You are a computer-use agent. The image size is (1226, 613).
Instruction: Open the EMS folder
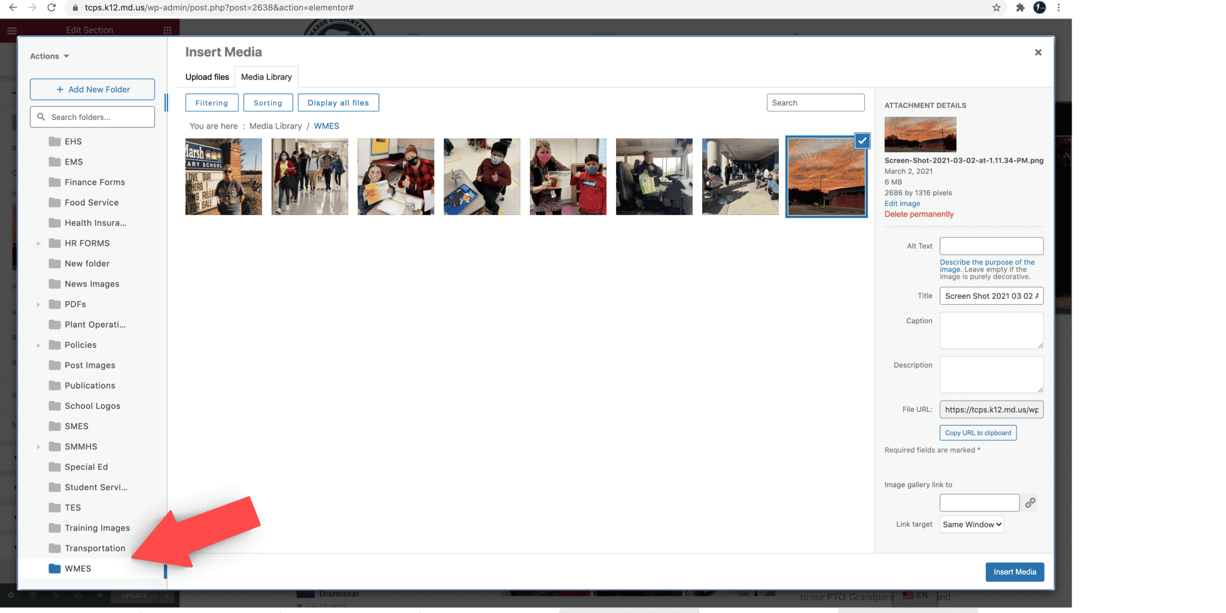[x=74, y=162]
